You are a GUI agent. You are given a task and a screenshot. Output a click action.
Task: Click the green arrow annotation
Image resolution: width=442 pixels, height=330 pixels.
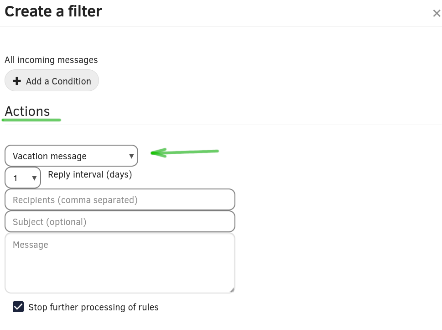(185, 152)
